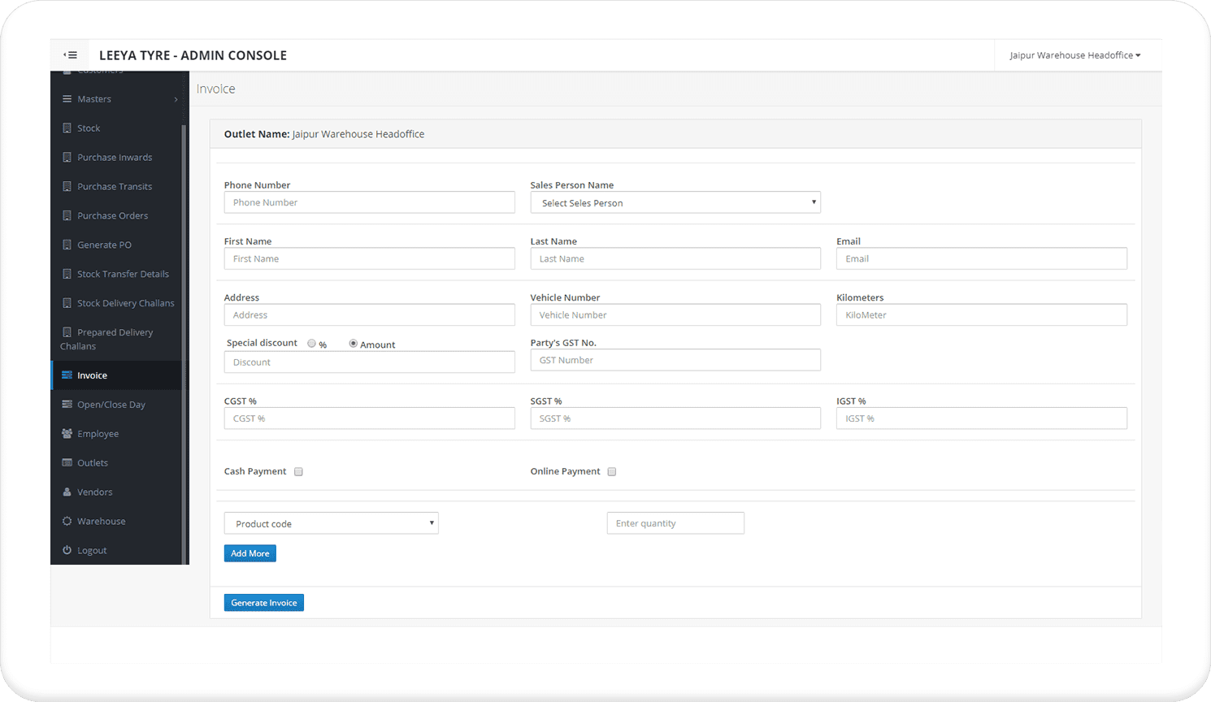This screenshot has width=1211, height=702.
Task: Click the Warehouse gear icon
Action: 67,522
